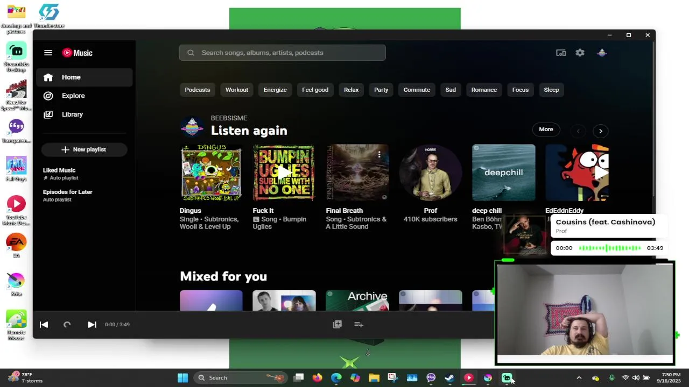The width and height of the screenshot is (689, 387).
Task: Open the drawings and pictures folder
Action: 16,19
